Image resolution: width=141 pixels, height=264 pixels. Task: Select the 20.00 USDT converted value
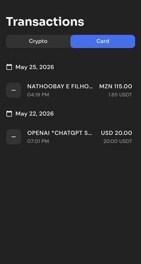pos(118,141)
